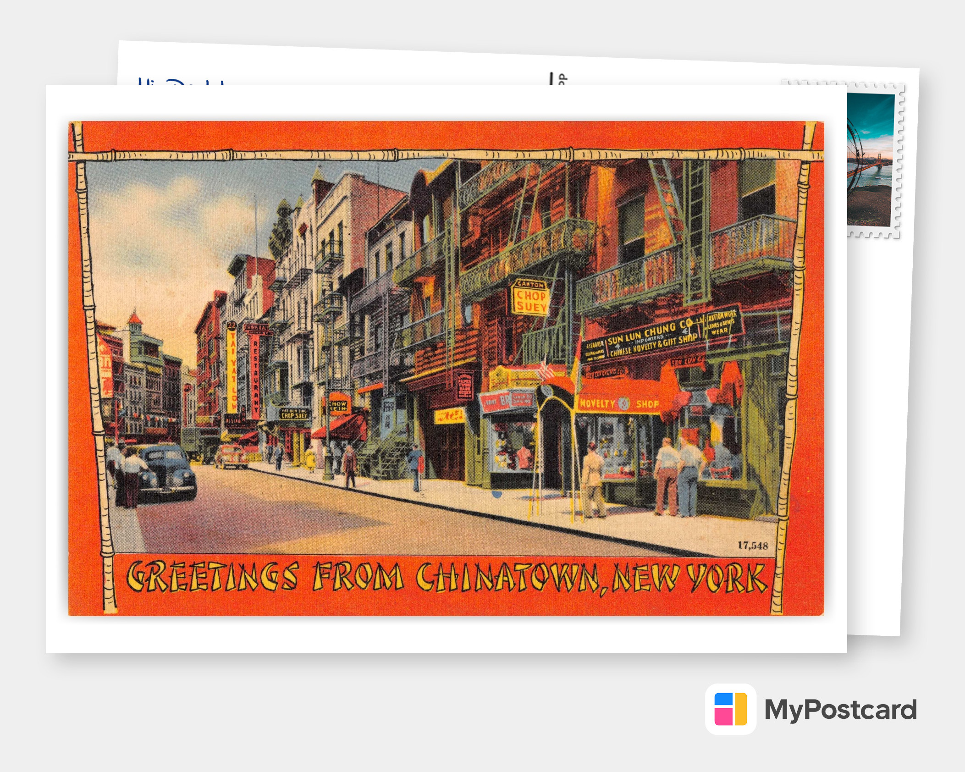Click the red 'Novelty Shop' awning text
Image resolution: width=965 pixels, height=772 pixels.
(619, 404)
